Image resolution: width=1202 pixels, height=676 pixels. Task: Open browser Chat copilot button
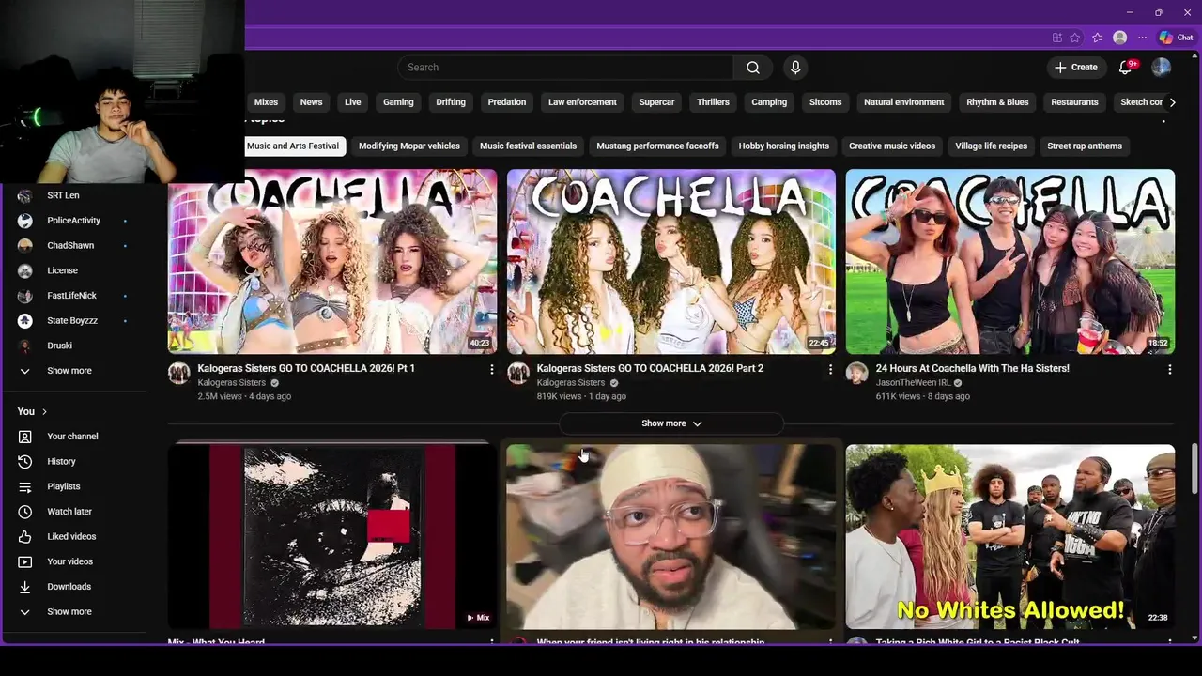coord(1176,38)
